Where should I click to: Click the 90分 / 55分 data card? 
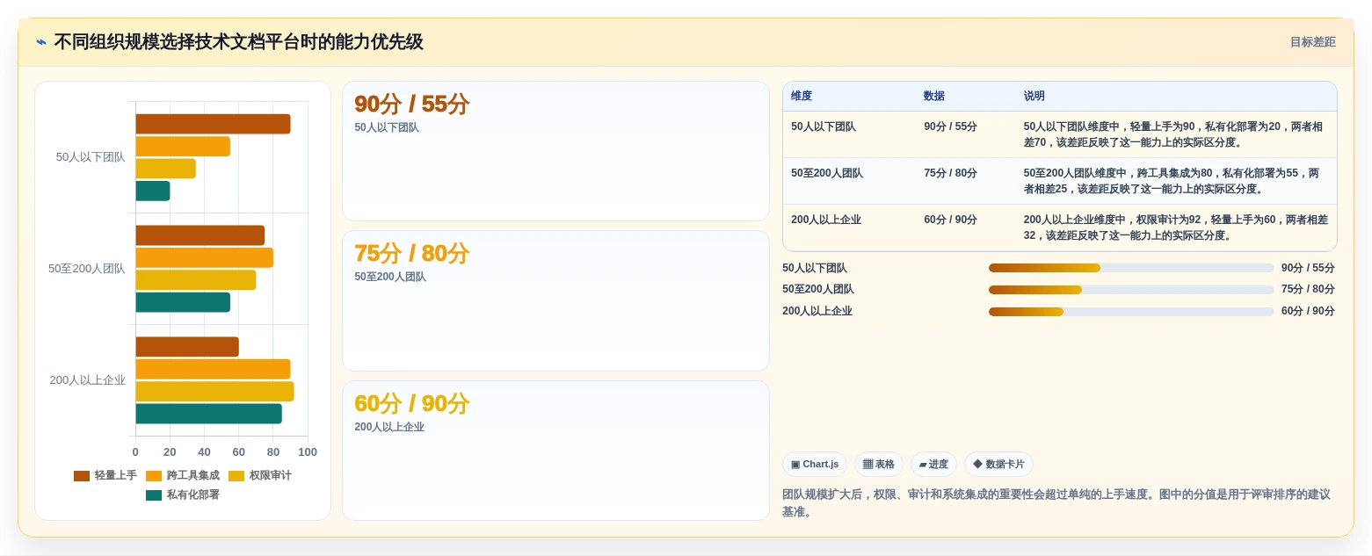pos(555,151)
